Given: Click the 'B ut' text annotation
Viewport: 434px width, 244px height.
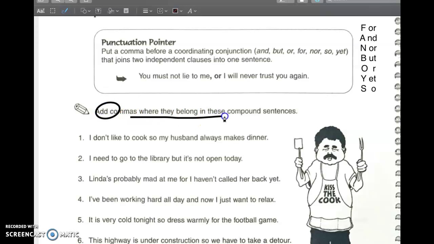Looking at the screenshot, I should pos(368,58).
